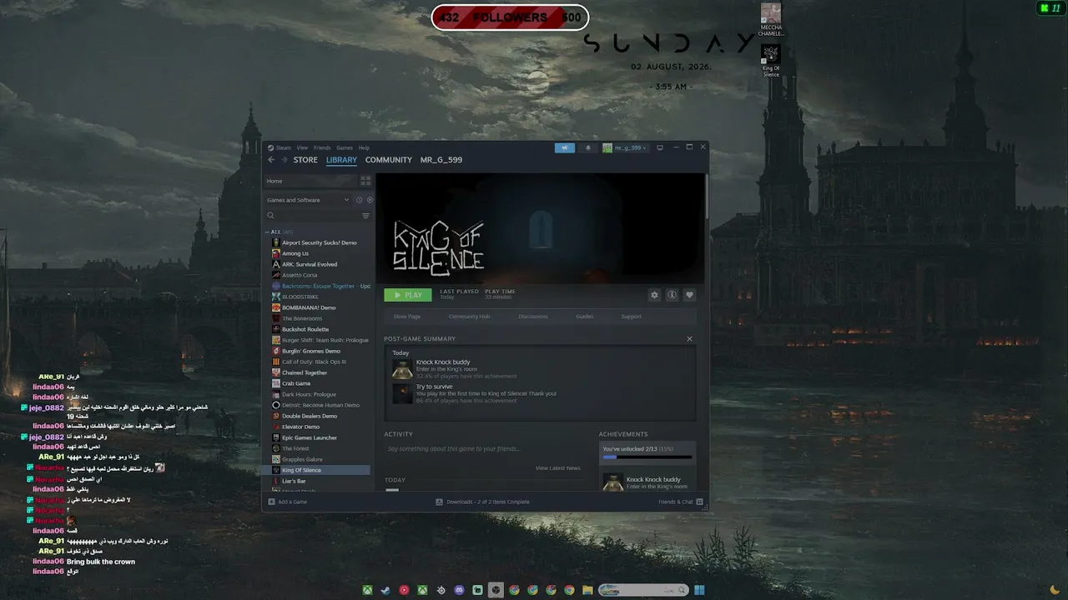The width and height of the screenshot is (1068, 600).
Task: Open the collections grid view icon
Action: click(x=365, y=181)
